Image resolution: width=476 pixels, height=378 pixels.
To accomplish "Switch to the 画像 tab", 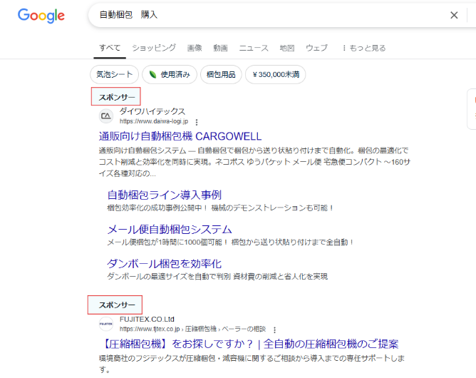I will coord(195,48).
